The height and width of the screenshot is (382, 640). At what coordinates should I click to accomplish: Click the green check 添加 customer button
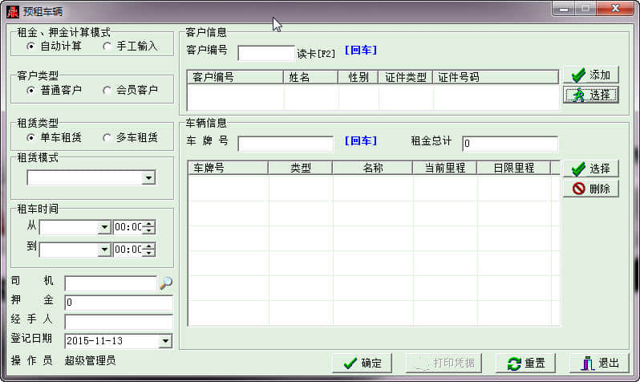pos(590,75)
